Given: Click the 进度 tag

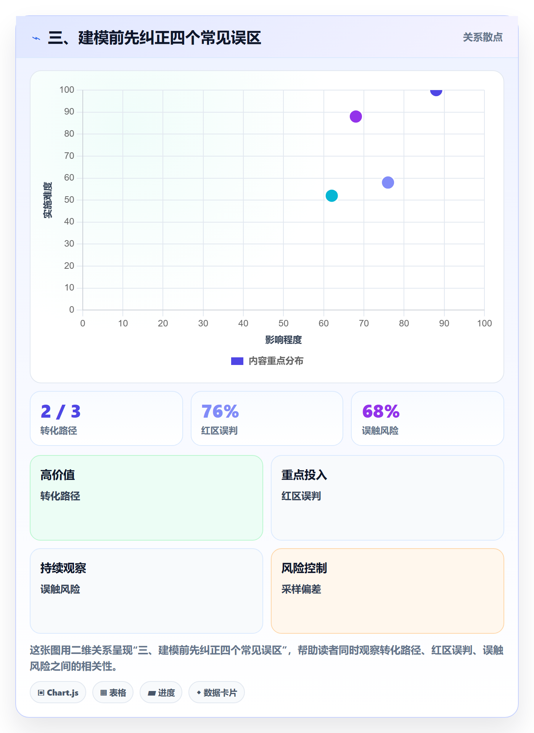Looking at the screenshot, I should 161,693.
